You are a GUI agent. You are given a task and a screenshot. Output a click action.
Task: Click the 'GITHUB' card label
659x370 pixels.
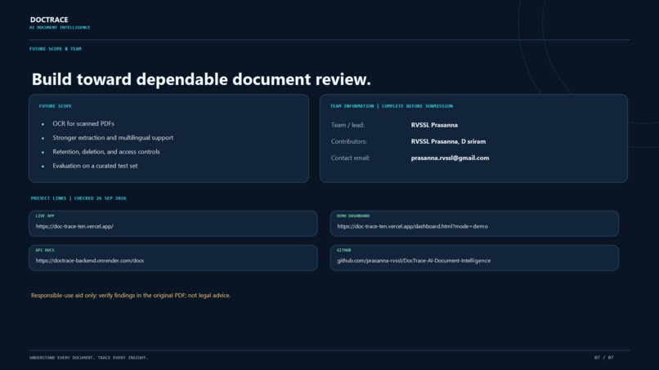[x=343, y=250]
